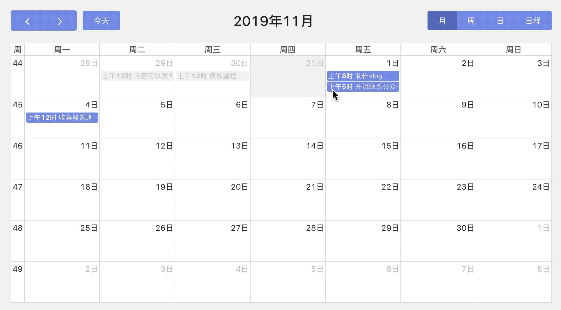Open the 内容可以发布 event on 29日

(x=137, y=76)
